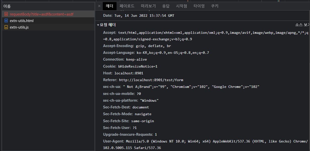Image resolution: width=310 pixels, height=151 pixels.
Task: Click the Cookie value bHideResizeNotice=1
Action: (138, 66)
